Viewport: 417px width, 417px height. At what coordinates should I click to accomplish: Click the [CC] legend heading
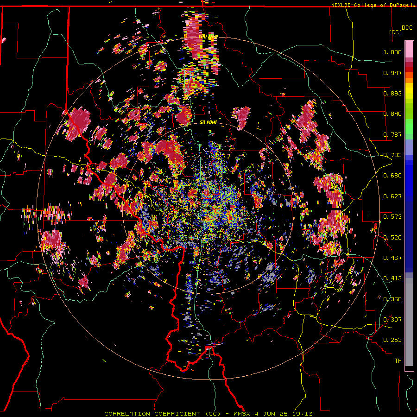pyautogui.click(x=396, y=32)
